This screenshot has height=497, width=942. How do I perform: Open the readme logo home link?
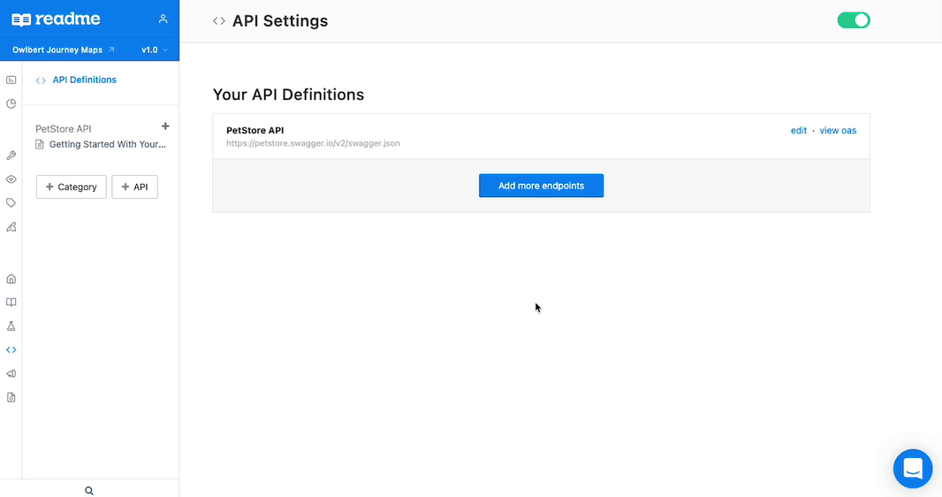[56, 19]
